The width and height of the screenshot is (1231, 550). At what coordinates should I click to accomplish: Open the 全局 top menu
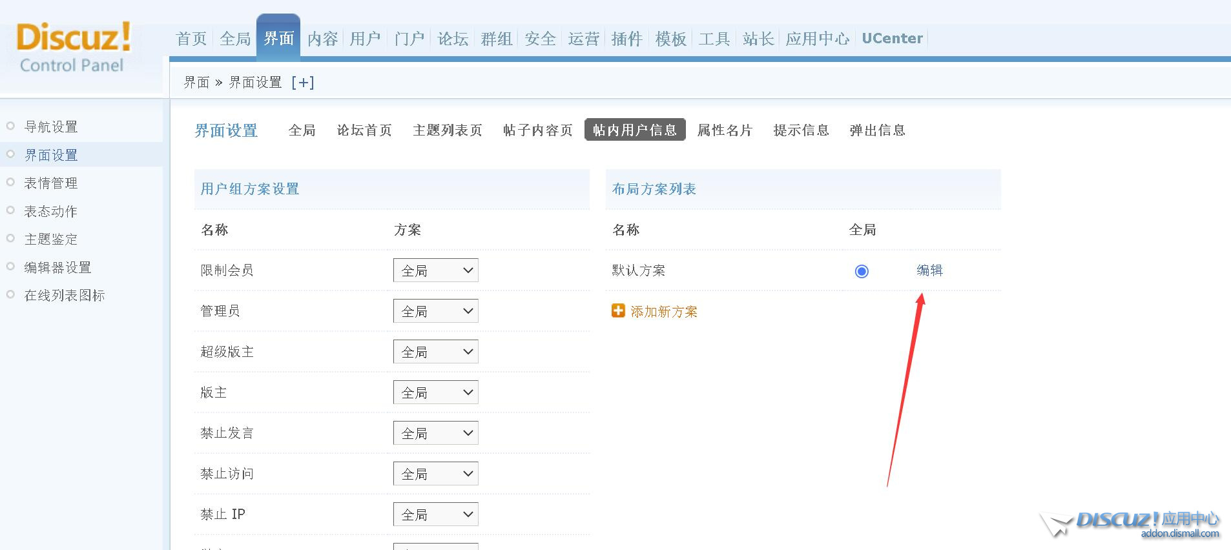235,39
